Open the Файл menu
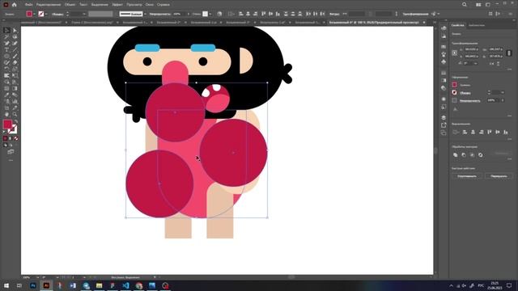Screen dimensions: 518x291 click(29, 5)
